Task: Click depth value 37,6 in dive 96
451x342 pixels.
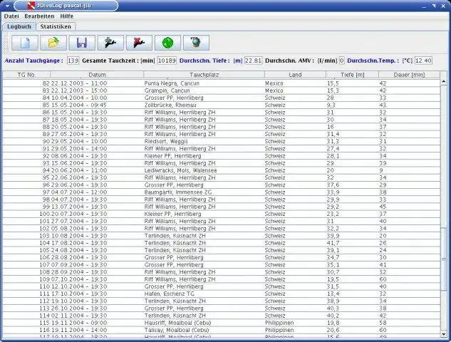Action: click(333, 185)
